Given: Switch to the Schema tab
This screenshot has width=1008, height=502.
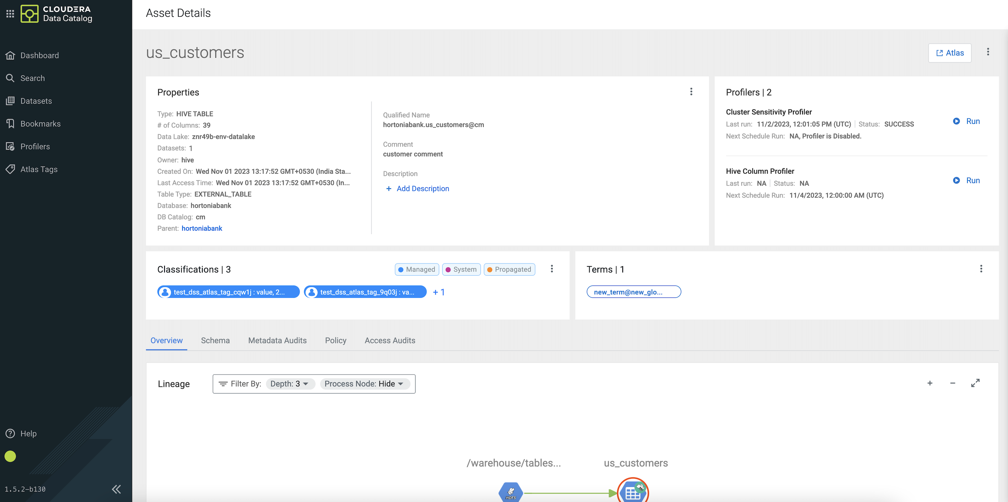Looking at the screenshot, I should (x=215, y=340).
